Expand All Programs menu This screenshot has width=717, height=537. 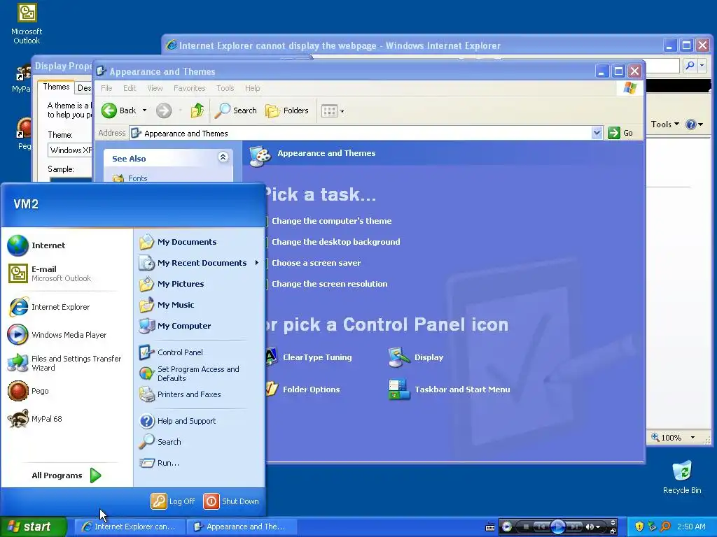[x=67, y=475]
